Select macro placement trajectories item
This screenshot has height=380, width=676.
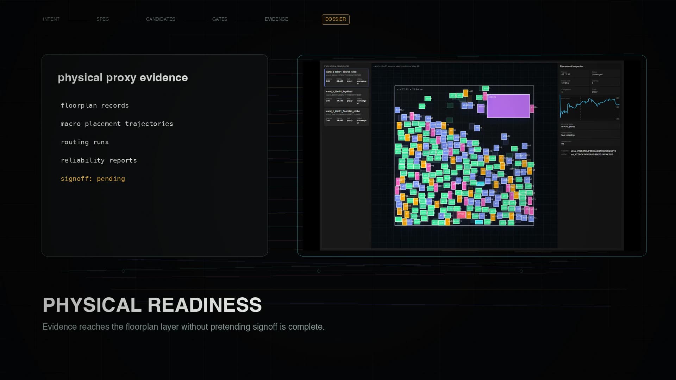click(117, 124)
